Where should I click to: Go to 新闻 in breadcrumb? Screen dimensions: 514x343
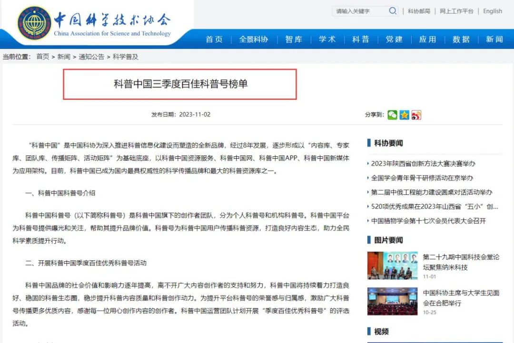tap(64, 57)
